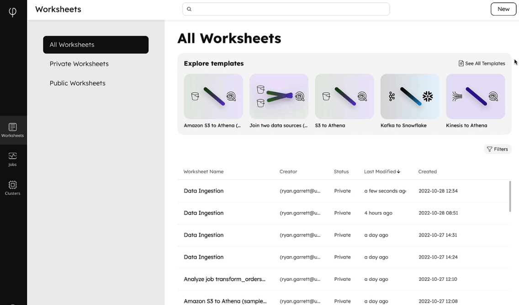Click the search magnifier icon

click(189, 9)
